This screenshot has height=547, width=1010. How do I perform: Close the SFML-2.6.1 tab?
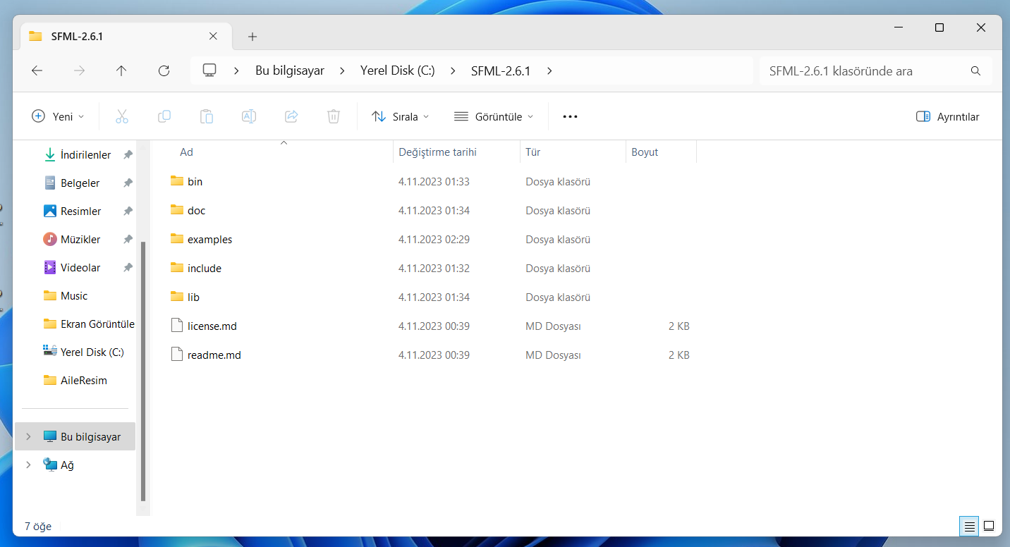coord(213,36)
